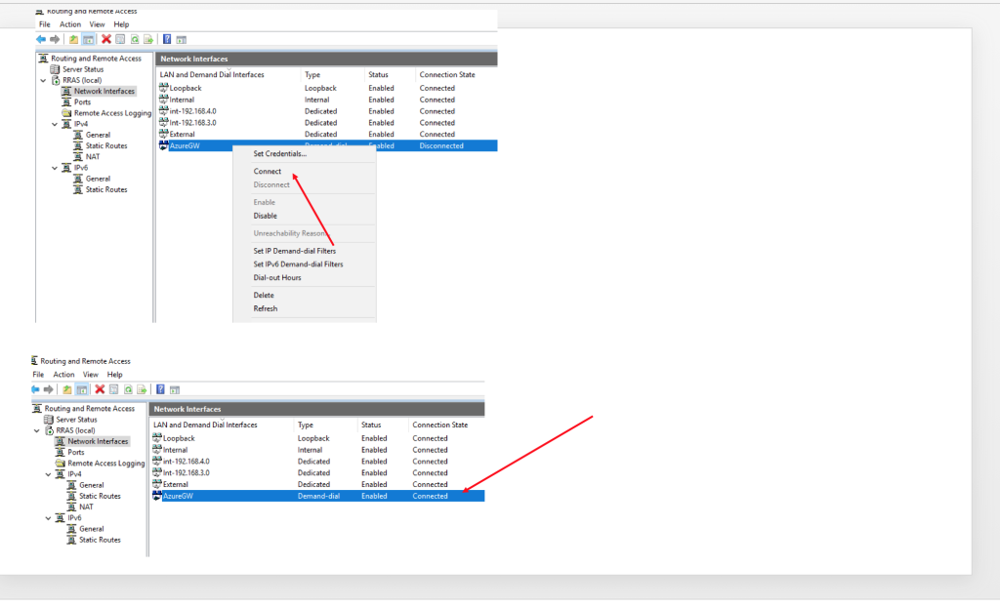Open the View menu in the bottom window

[91, 375]
